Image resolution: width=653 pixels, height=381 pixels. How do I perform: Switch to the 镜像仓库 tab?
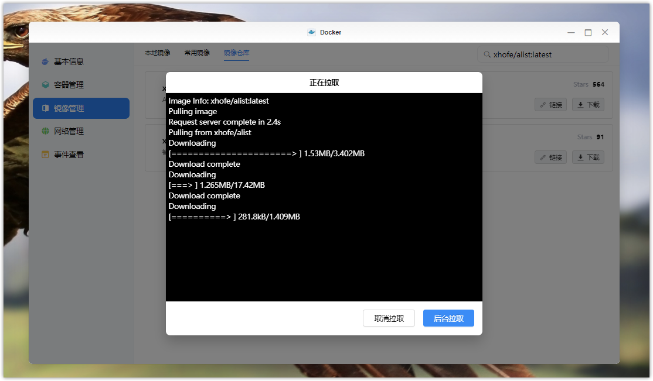click(x=237, y=53)
